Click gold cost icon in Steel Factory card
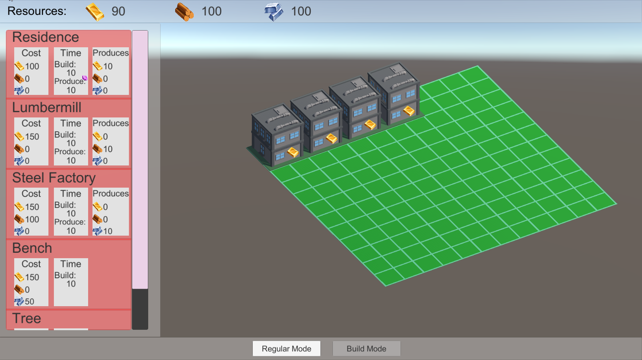 [19, 207]
